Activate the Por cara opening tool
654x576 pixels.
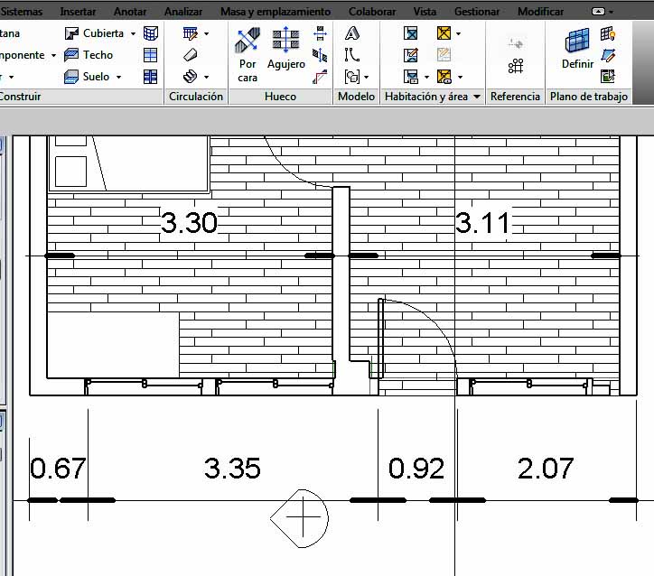coord(248,54)
